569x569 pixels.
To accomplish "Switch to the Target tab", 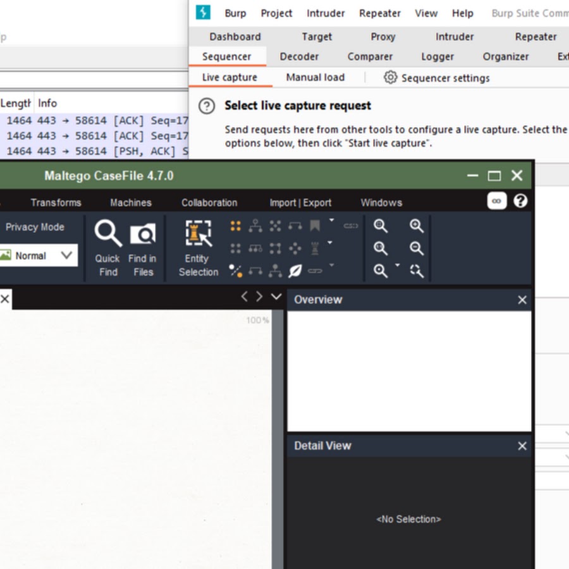I will (317, 37).
